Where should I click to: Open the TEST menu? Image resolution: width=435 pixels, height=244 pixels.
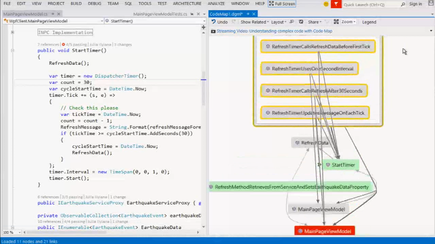[162, 3]
